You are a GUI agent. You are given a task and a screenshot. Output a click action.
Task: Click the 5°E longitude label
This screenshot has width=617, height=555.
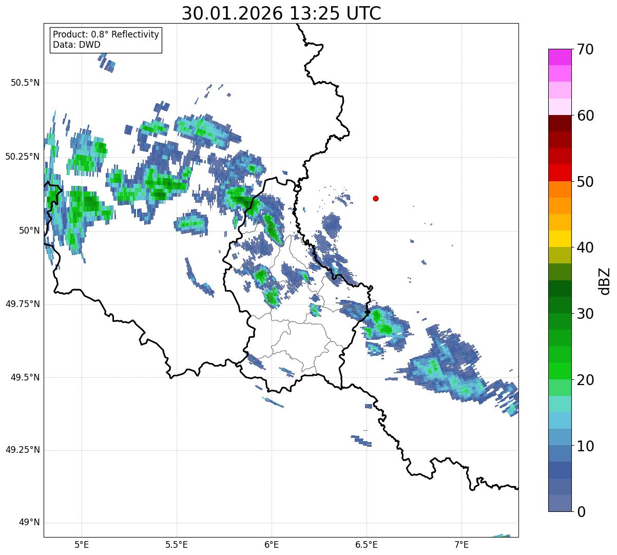click(x=82, y=544)
